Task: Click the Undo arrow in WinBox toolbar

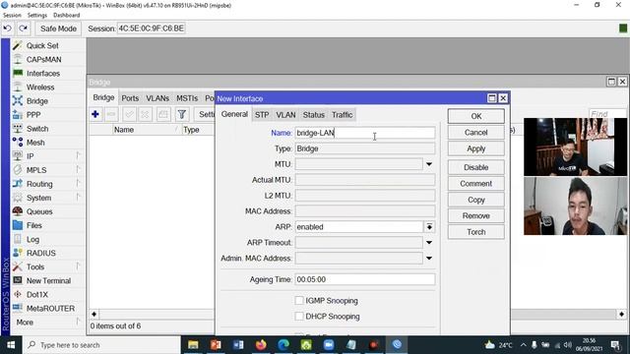Action: tap(7, 29)
